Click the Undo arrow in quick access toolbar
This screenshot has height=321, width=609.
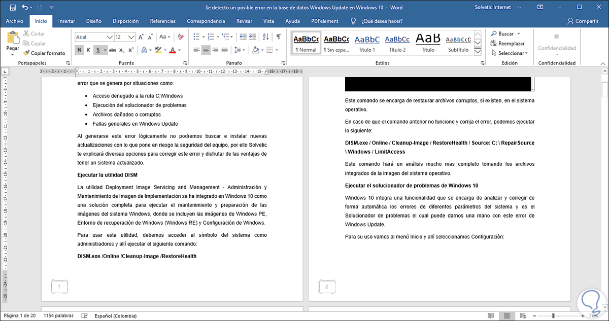[x=25, y=8]
